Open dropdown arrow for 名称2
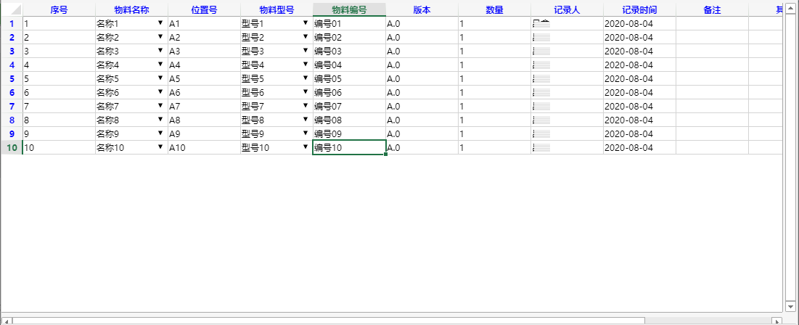The width and height of the screenshot is (799, 325). (160, 37)
